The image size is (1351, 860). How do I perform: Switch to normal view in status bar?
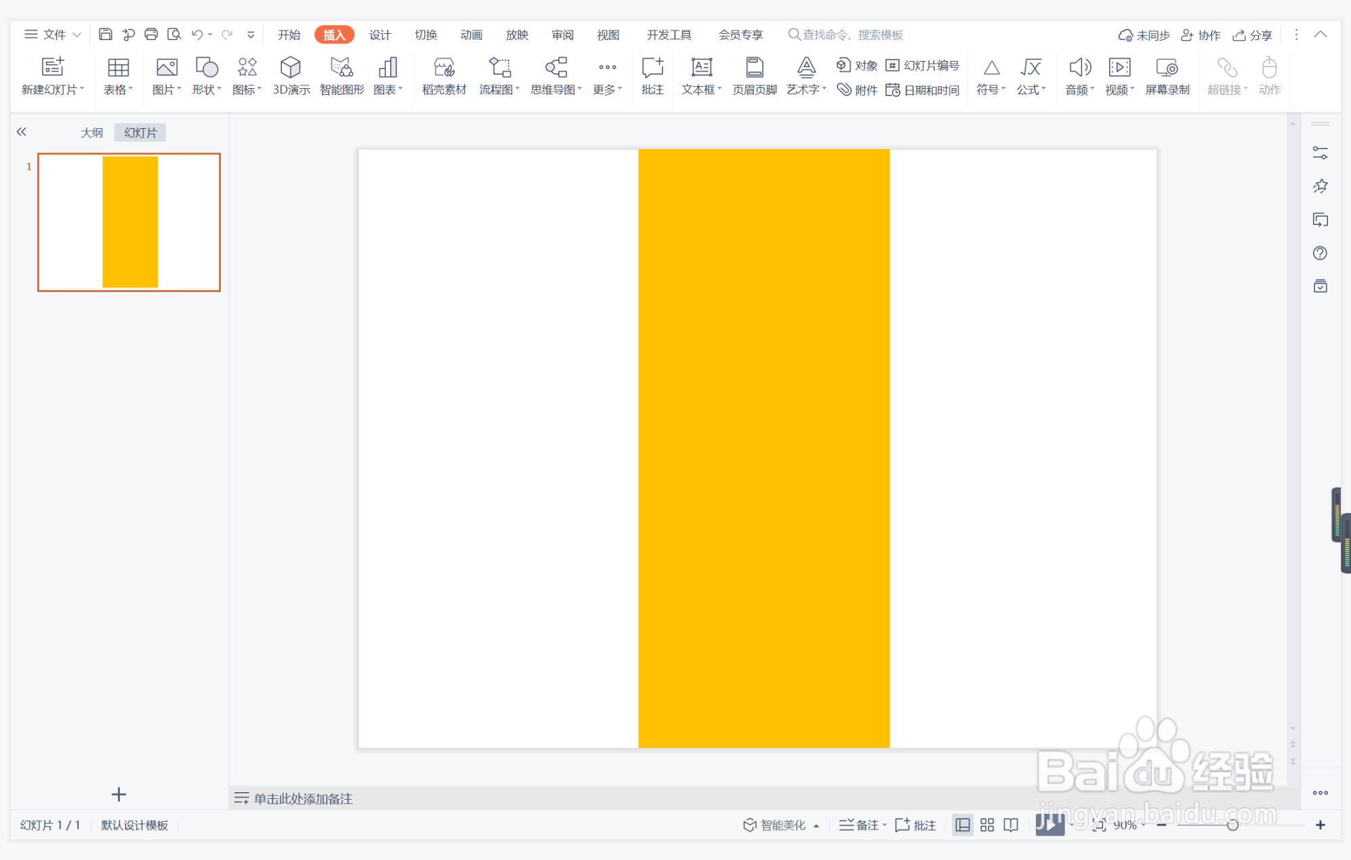click(x=962, y=825)
